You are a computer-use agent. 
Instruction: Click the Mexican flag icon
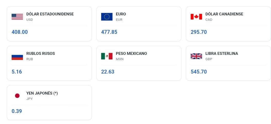pyautogui.click(x=107, y=56)
